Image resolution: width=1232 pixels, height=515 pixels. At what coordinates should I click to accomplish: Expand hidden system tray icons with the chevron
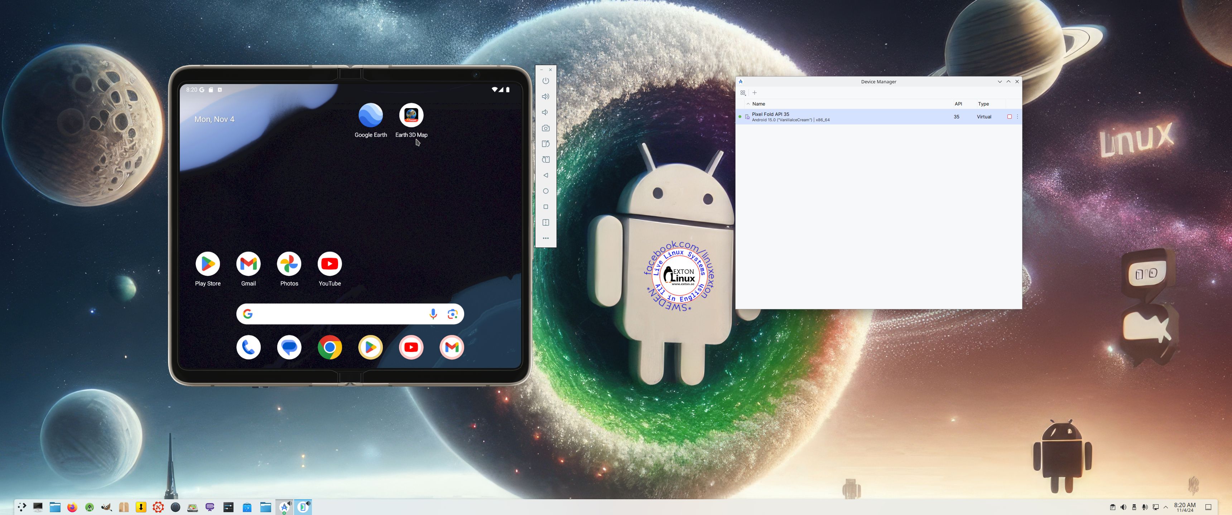[1166, 507]
